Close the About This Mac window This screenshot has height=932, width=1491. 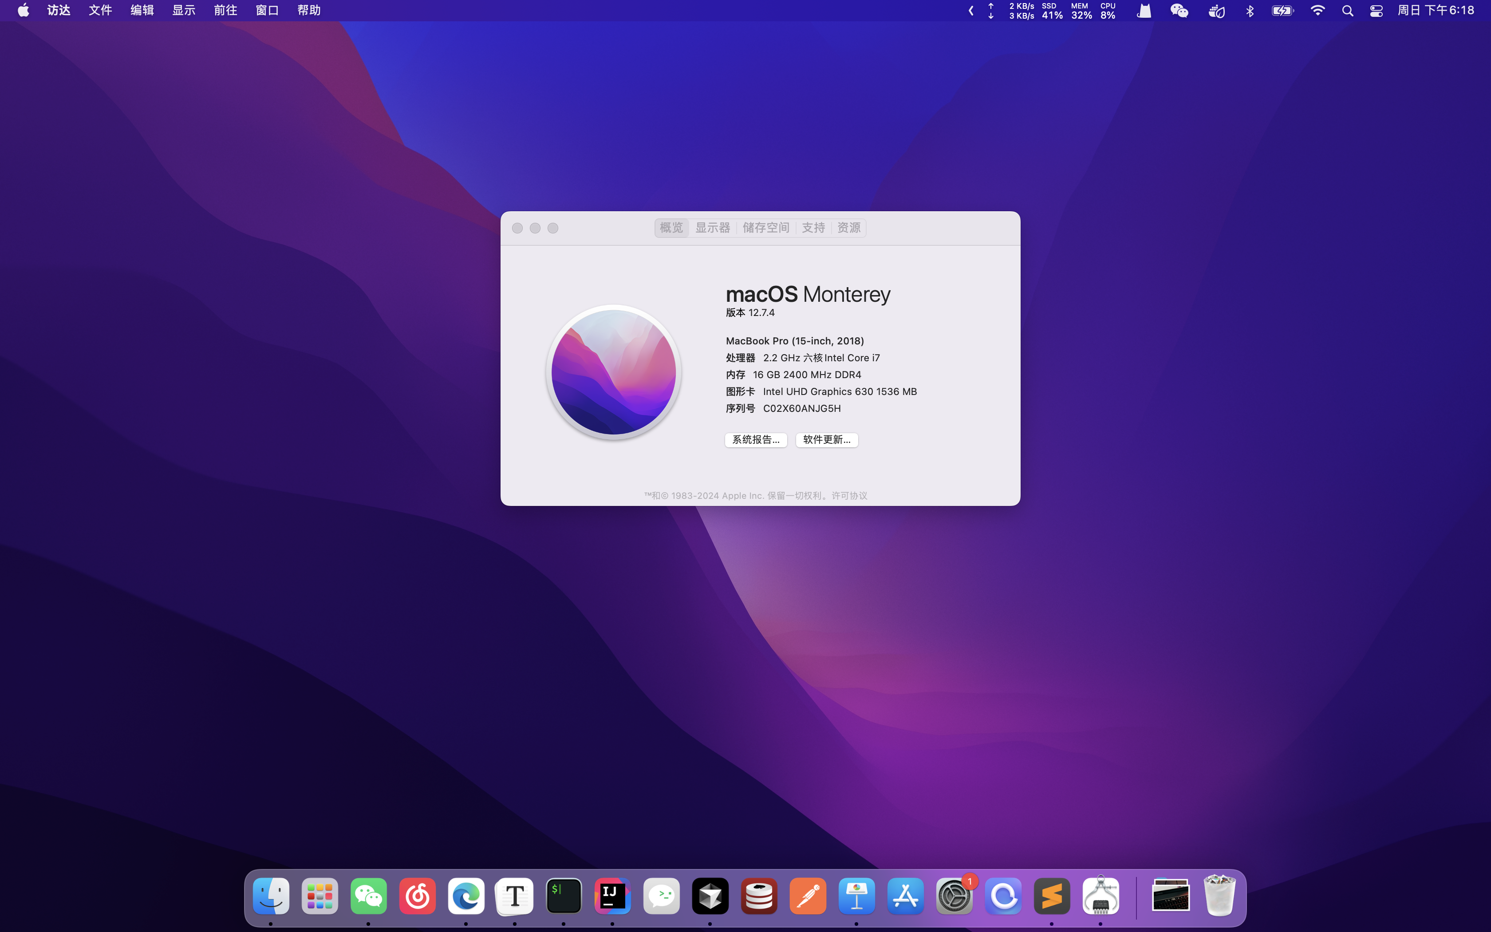point(517,228)
